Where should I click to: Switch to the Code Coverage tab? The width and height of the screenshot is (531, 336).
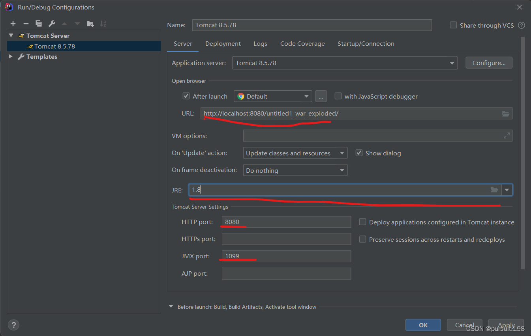[302, 44]
